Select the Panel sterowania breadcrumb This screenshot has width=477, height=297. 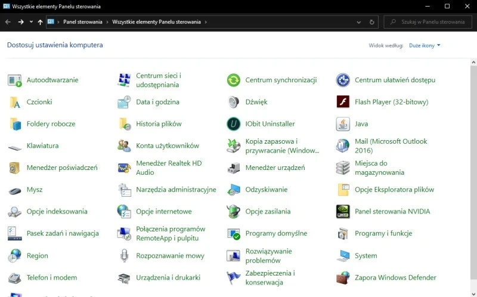[83, 22]
